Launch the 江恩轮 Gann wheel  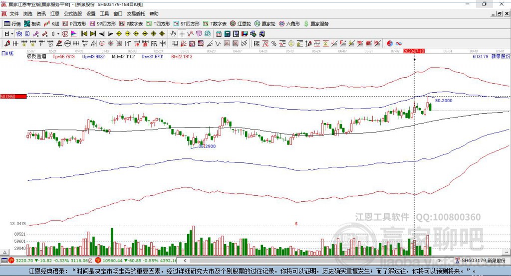click(x=241, y=24)
